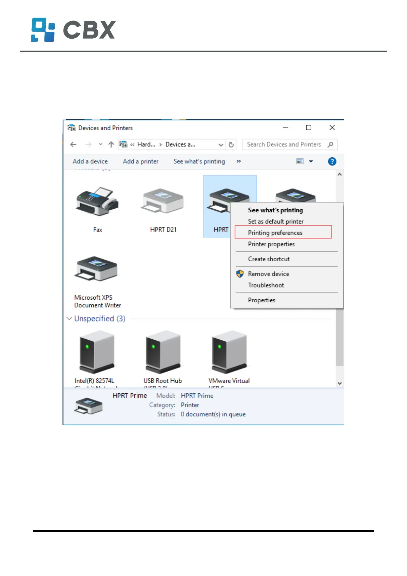The height and width of the screenshot is (576, 407).
Task: Click the change view icon
Action: (300, 161)
